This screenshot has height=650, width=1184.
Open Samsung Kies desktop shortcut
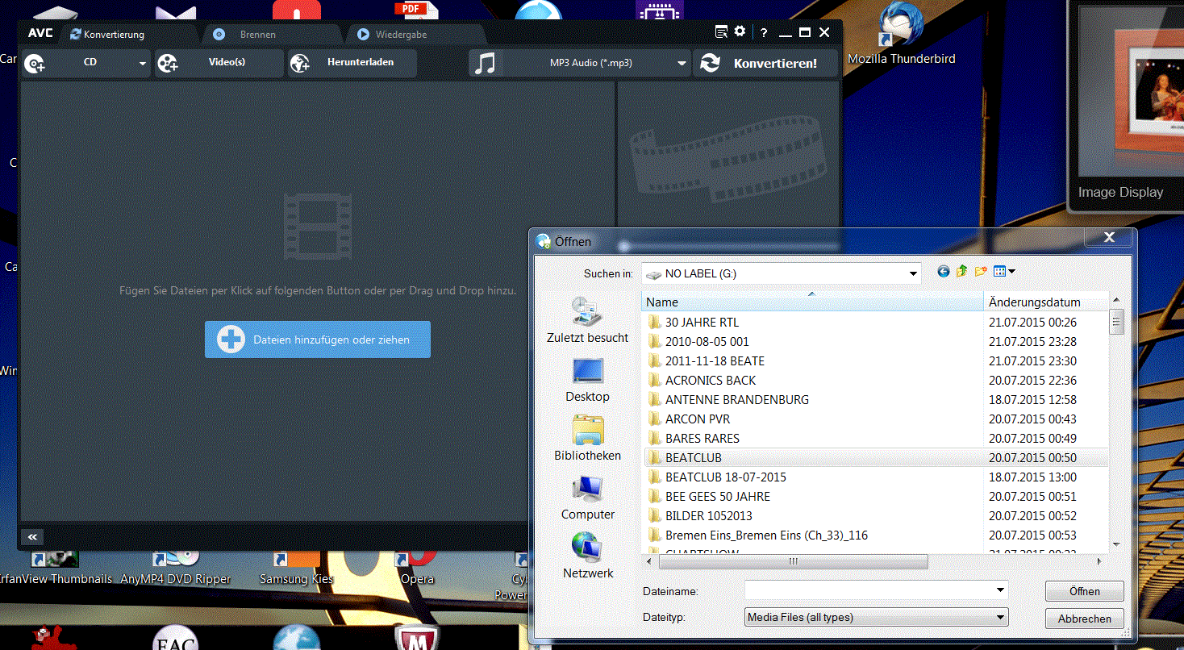[296, 567]
